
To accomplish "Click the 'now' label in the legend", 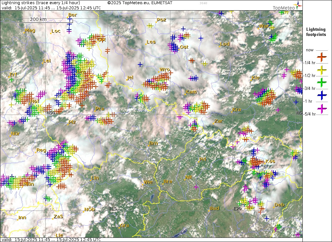I will point(310,50).
